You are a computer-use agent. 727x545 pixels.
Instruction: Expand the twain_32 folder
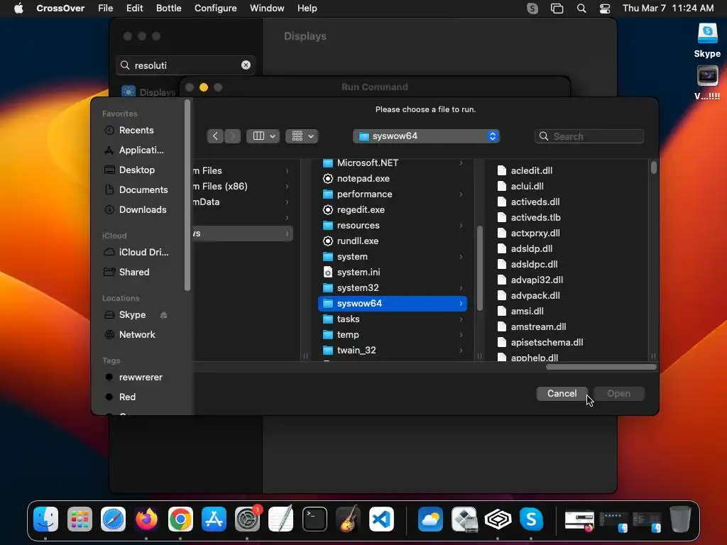461,351
